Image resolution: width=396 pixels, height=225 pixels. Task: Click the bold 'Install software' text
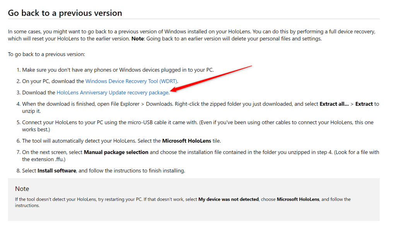[57, 171]
